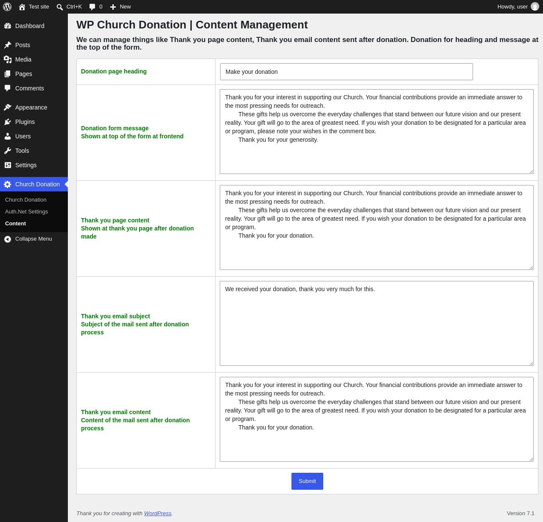The height and width of the screenshot is (522, 543).
Task: Focus the Thank you email subject textarea
Action: pyautogui.click(x=377, y=323)
